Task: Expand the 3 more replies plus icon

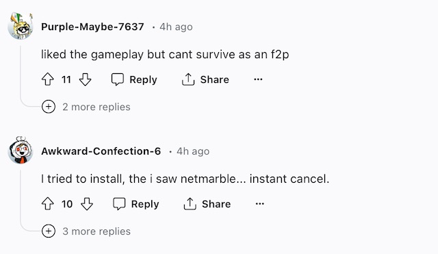Action: pyautogui.click(x=49, y=231)
